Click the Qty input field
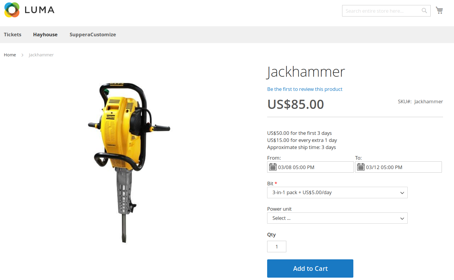 (277, 246)
